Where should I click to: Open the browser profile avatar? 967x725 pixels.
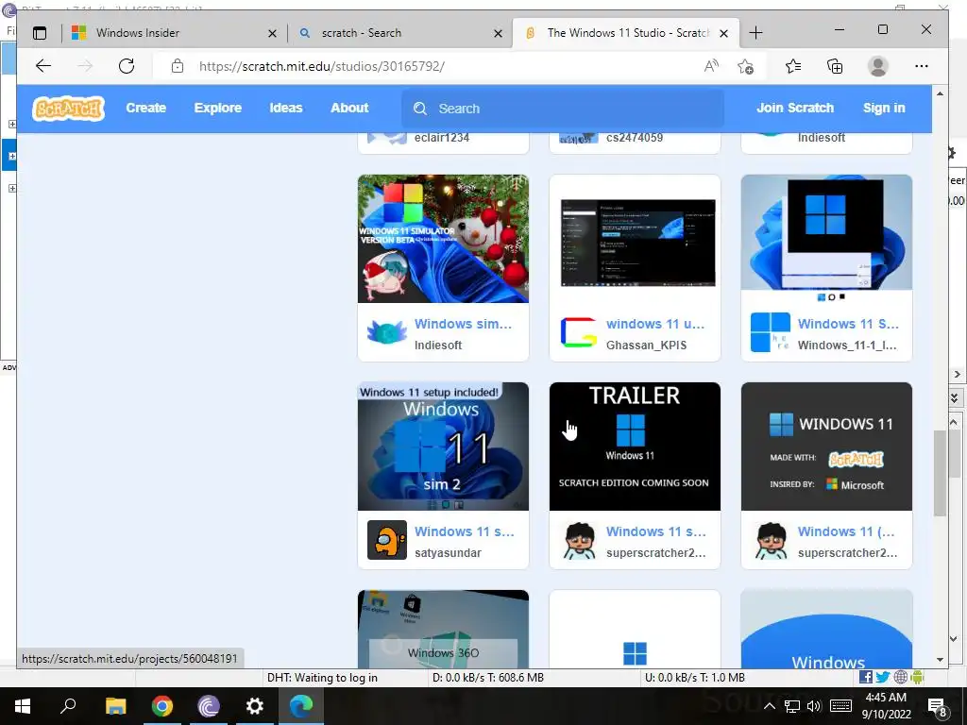pyautogui.click(x=877, y=66)
